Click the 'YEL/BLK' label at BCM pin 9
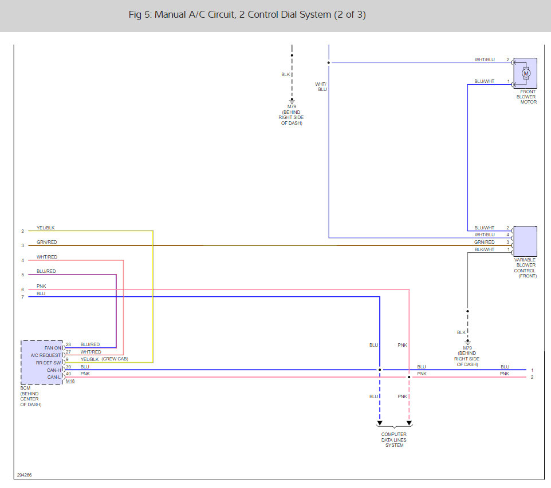Screen dimensions: 551x488 pyautogui.click(x=89, y=359)
